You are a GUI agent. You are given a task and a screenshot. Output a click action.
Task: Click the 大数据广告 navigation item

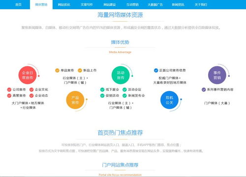[155, 4]
